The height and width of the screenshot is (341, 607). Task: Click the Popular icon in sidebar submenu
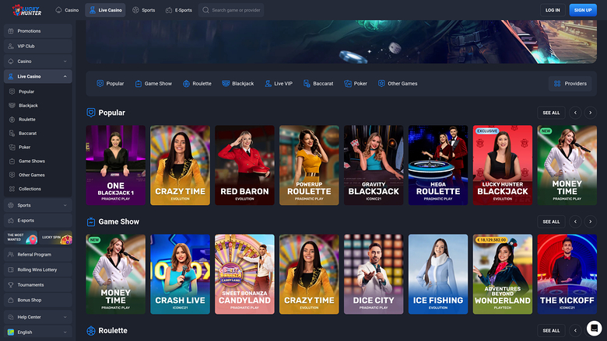coord(12,92)
